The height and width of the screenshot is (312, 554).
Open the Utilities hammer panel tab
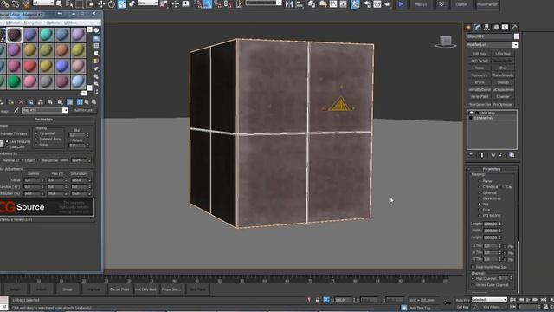coord(514,27)
